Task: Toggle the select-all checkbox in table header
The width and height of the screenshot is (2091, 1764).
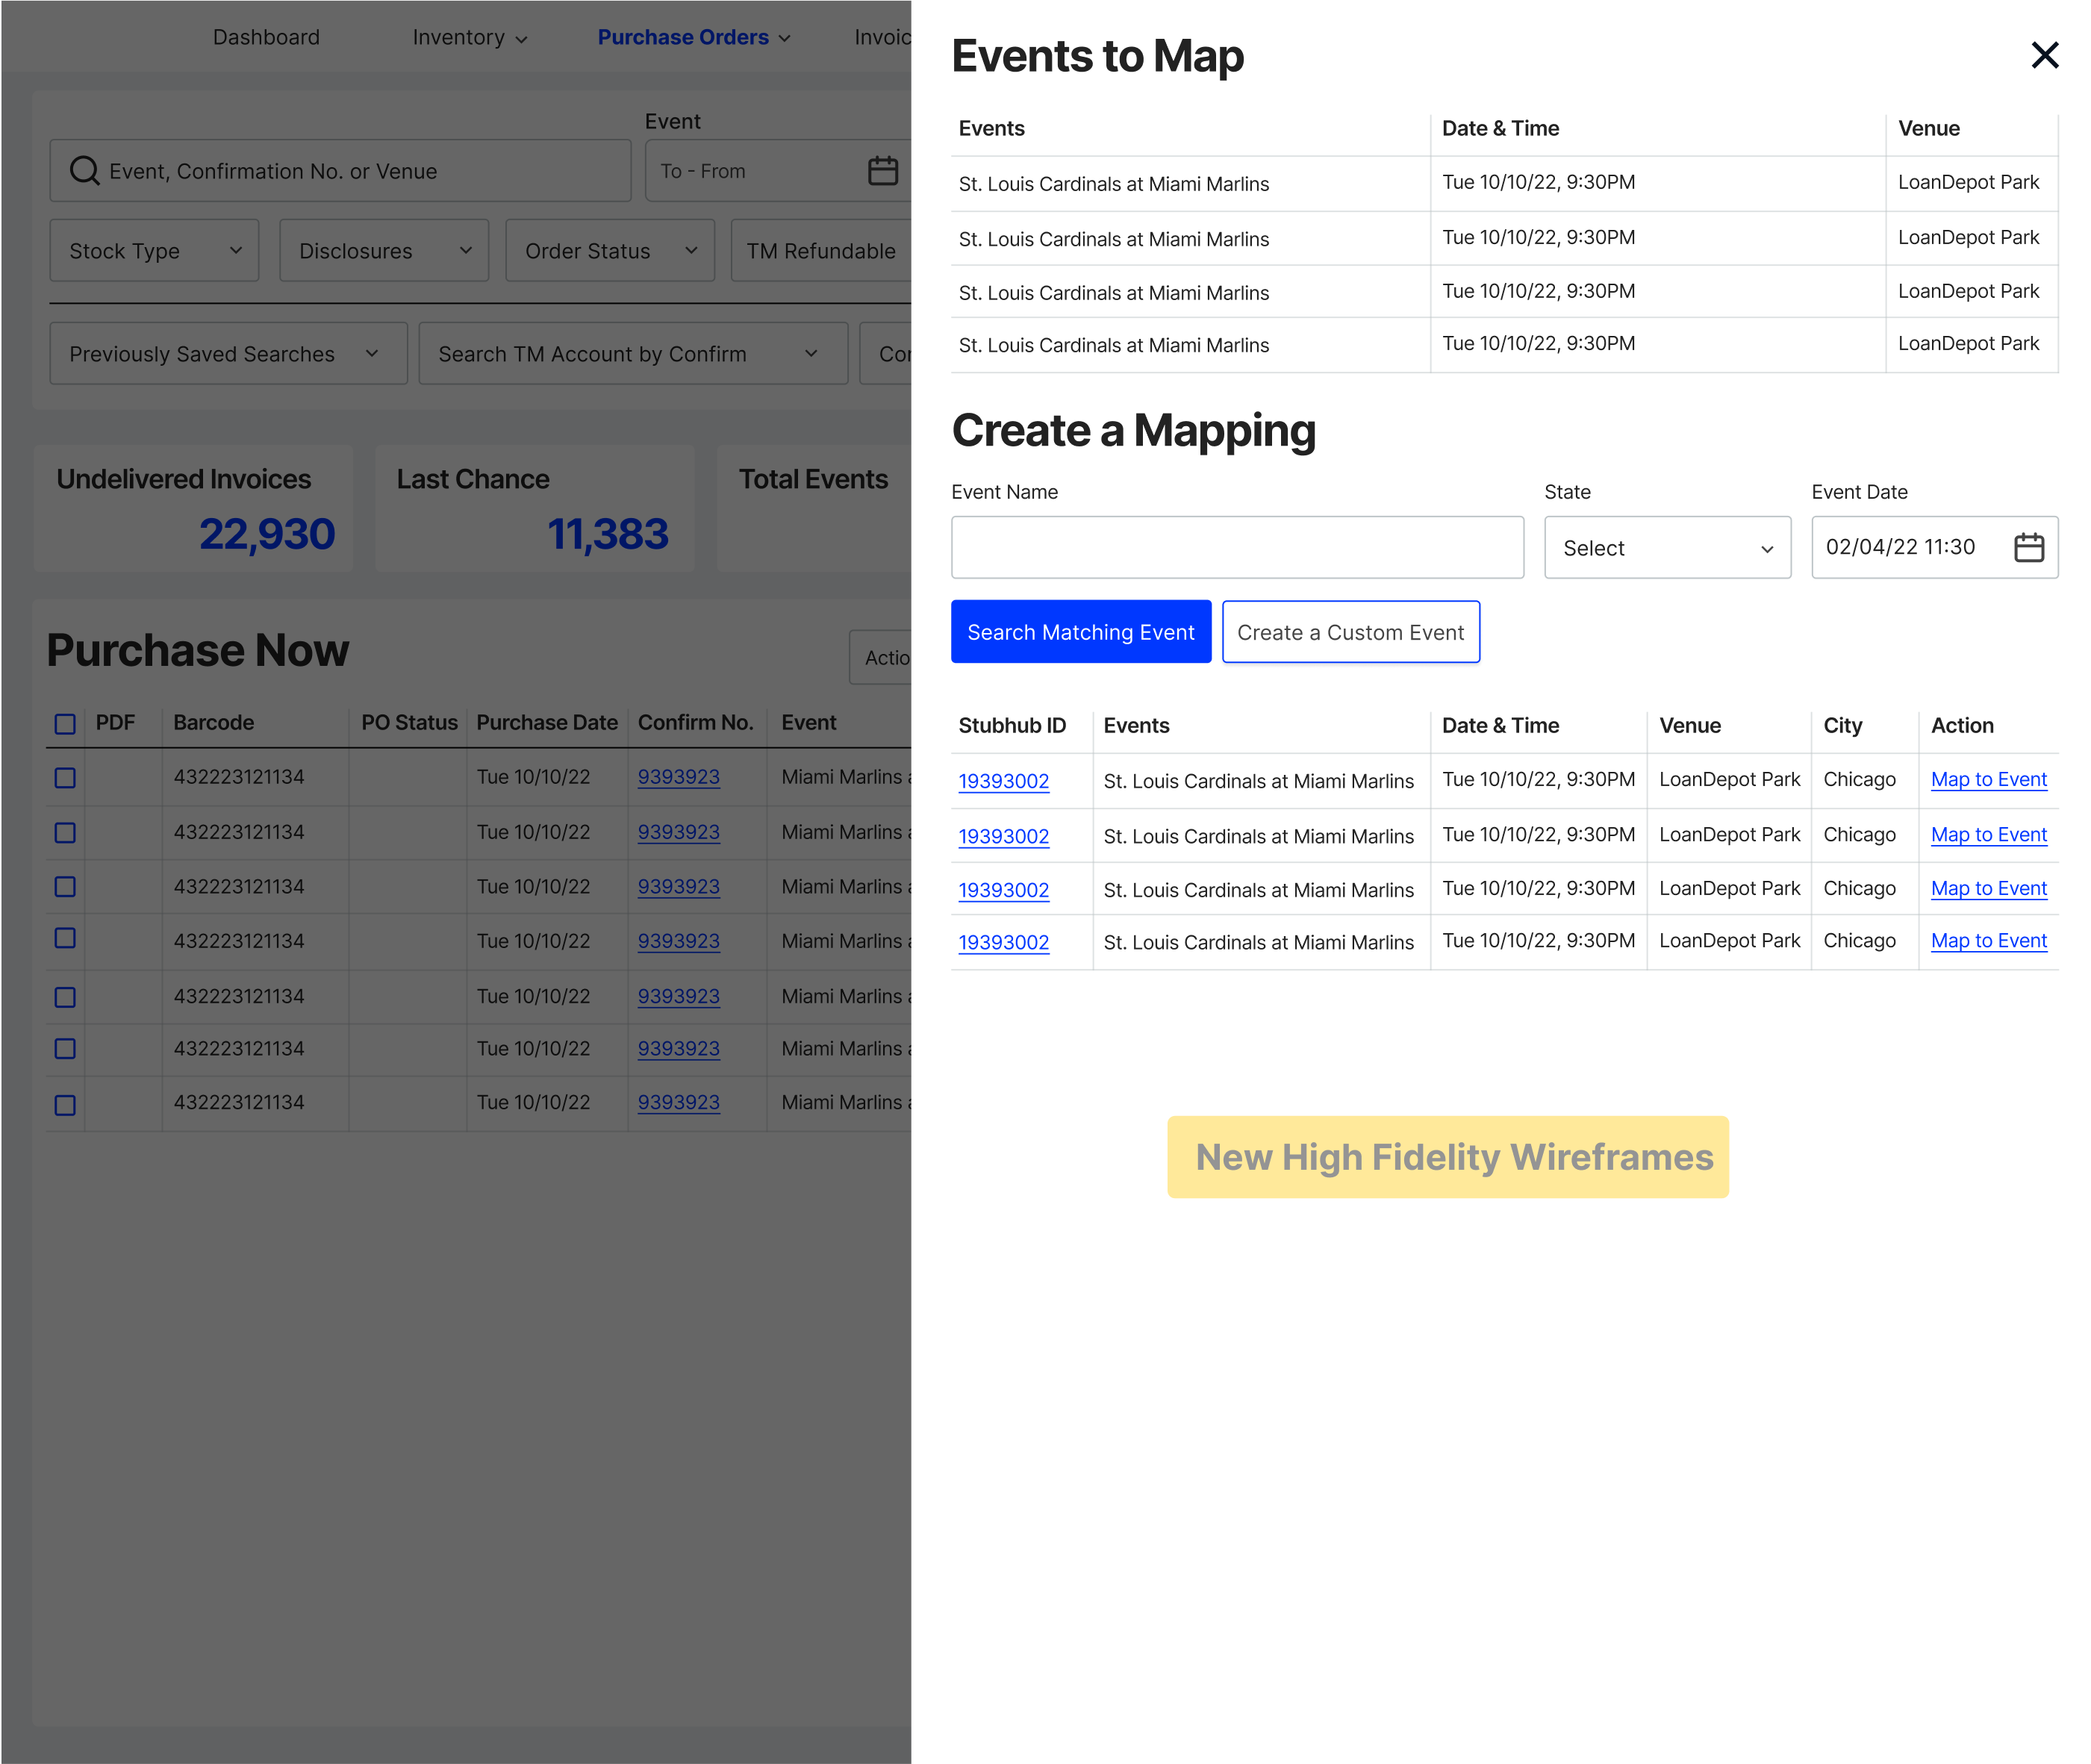Action: click(x=65, y=724)
